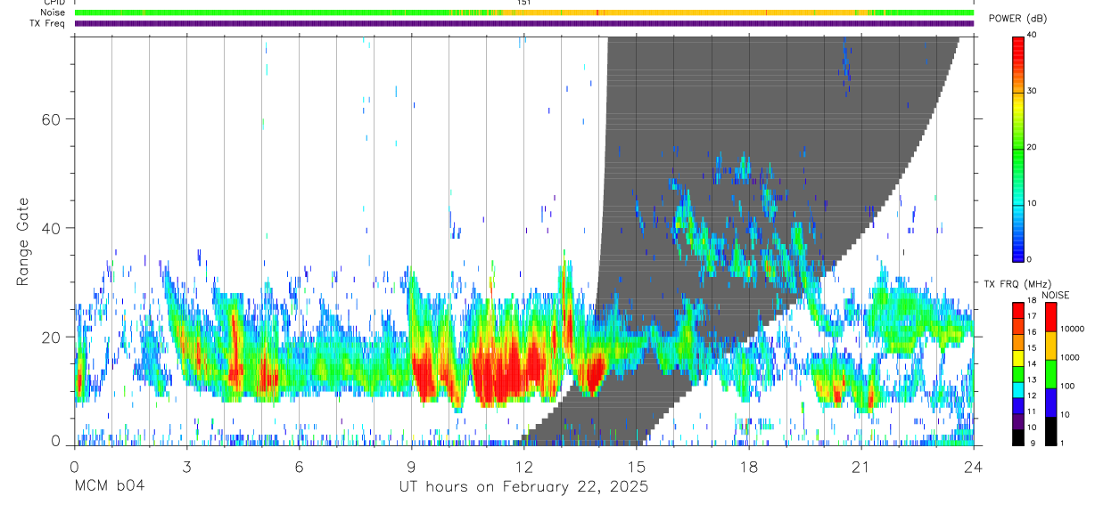
Task: Click the 'TX Freq' row label at the top
Action: 48,23
